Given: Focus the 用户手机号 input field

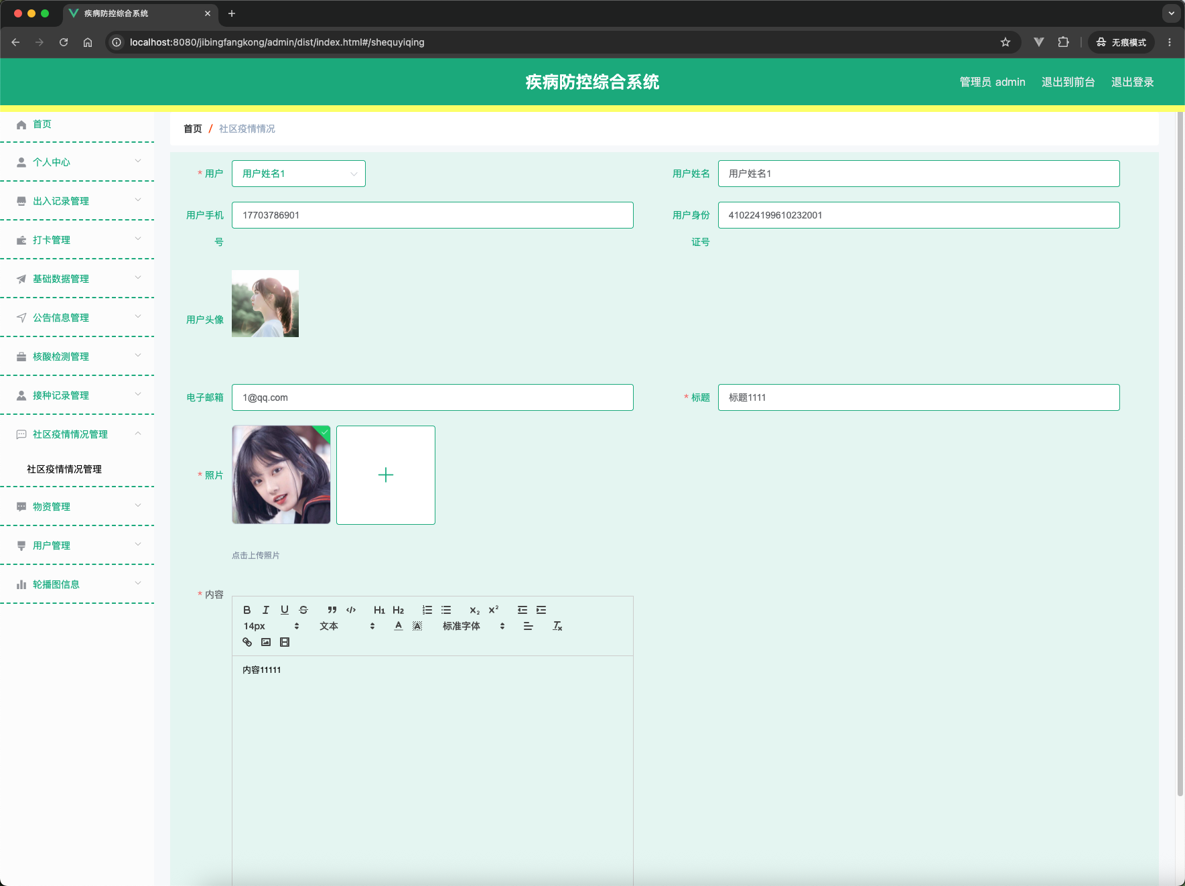Looking at the screenshot, I should (x=433, y=215).
